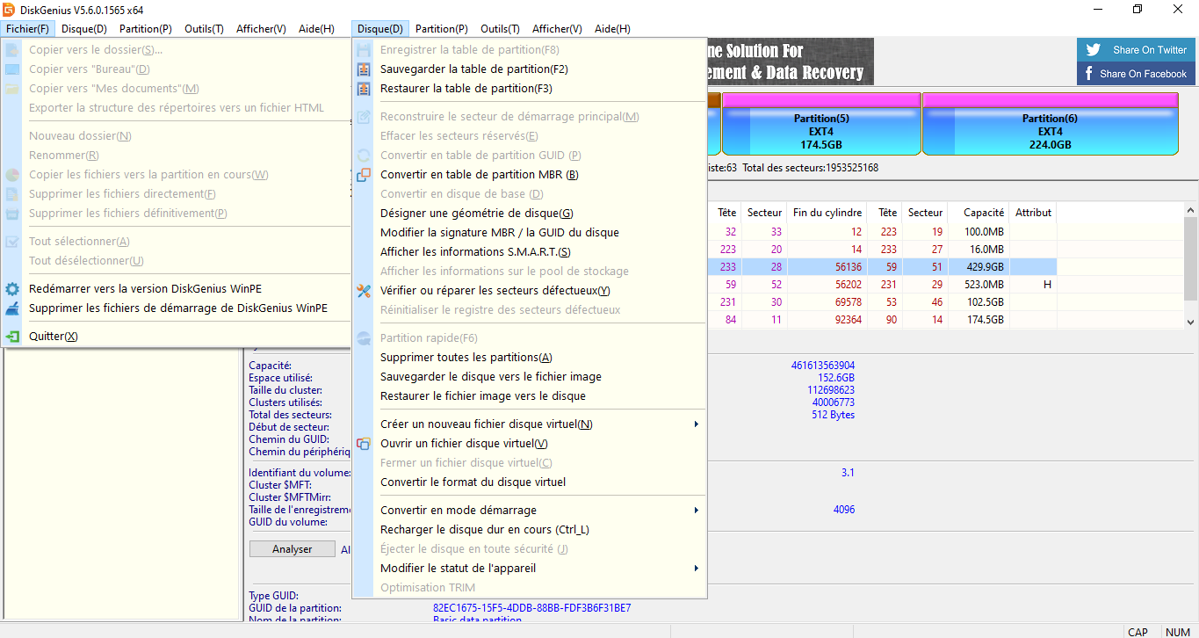Click the partition list scrollbar up arrow
The image size is (1199, 638).
click(x=1191, y=211)
